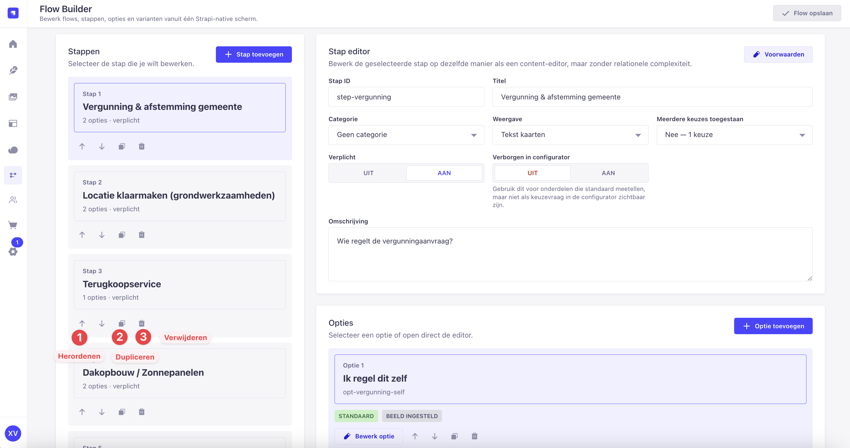Delete option 'Ik regel dit zelf'
This screenshot has height=448, width=850.
point(474,436)
